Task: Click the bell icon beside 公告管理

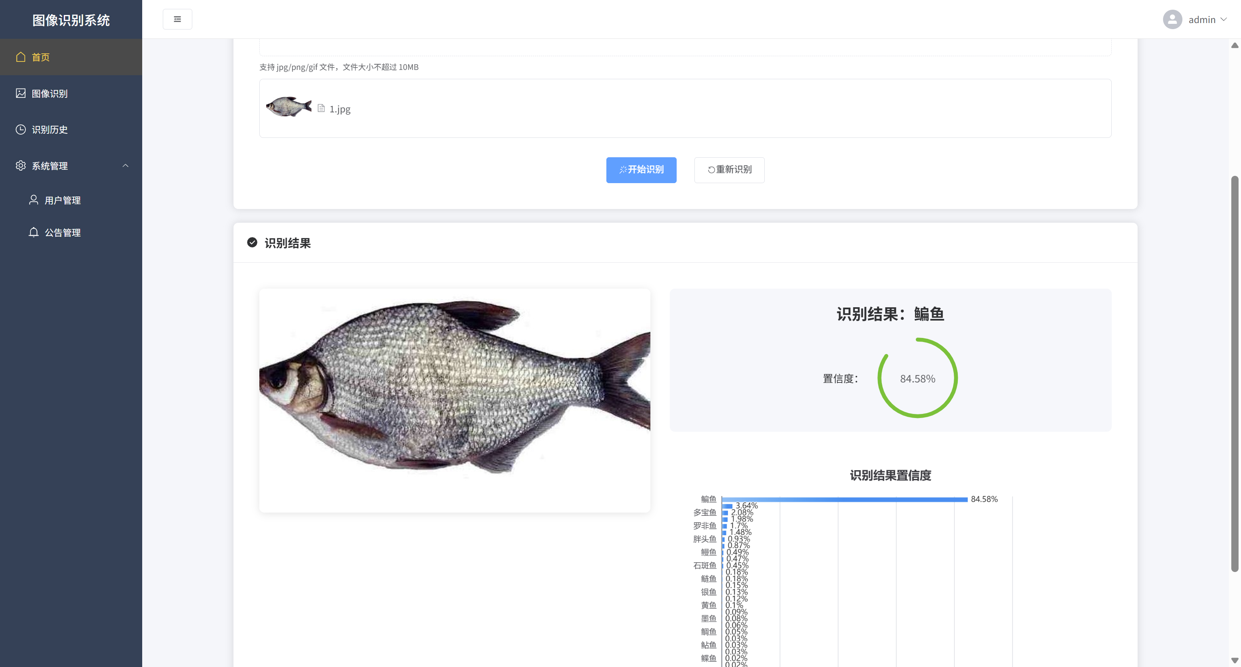Action: pyautogui.click(x=34, y=232)
